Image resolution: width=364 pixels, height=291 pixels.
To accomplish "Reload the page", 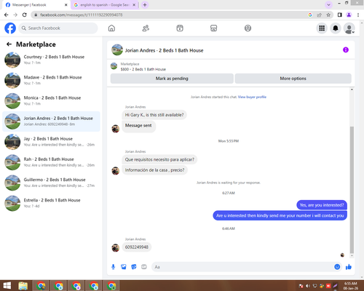I will [24, 15].
